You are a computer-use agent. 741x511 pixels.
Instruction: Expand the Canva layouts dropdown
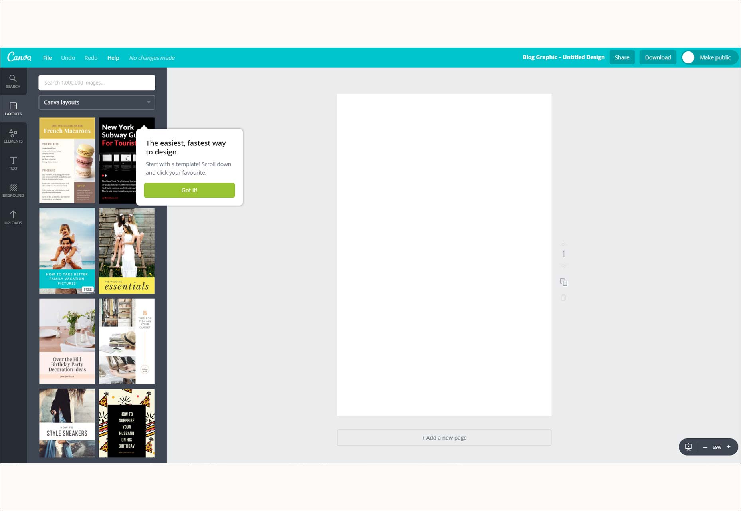click(x=97, y=102)
